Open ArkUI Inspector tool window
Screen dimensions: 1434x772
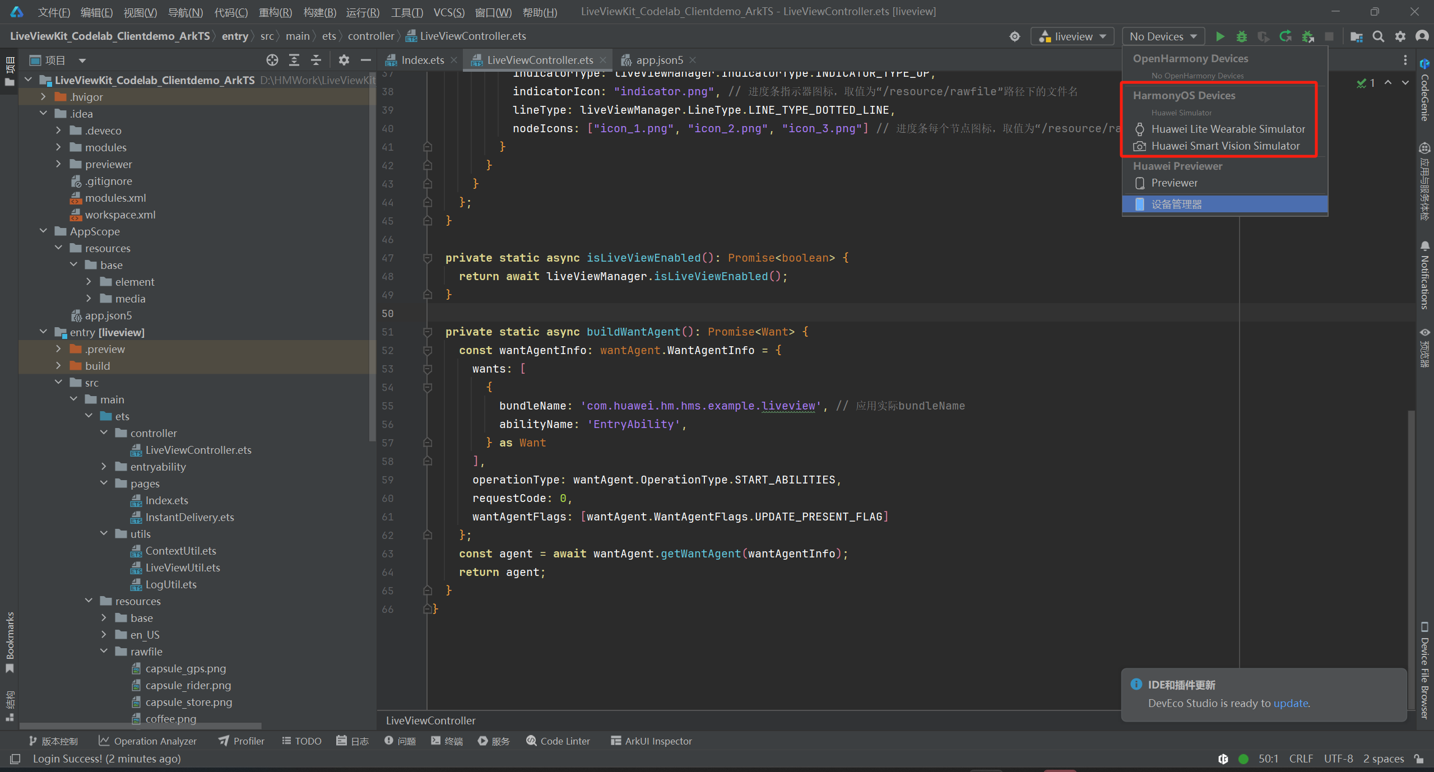[x=651, y=741]
